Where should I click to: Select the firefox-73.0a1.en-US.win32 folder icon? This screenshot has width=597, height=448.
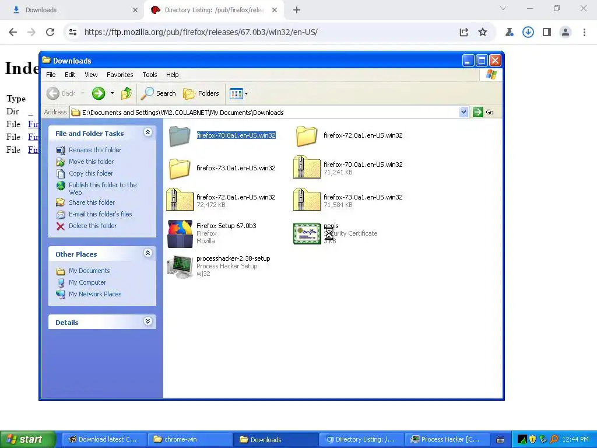(x=180, y=169)
